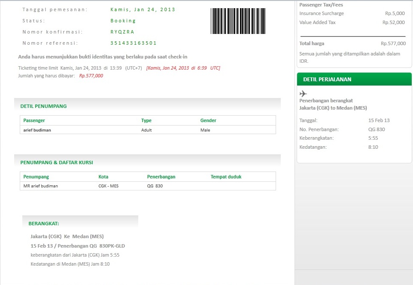
Task: Click the DETIL PENUMPANG section header
Action: point(43,106)
